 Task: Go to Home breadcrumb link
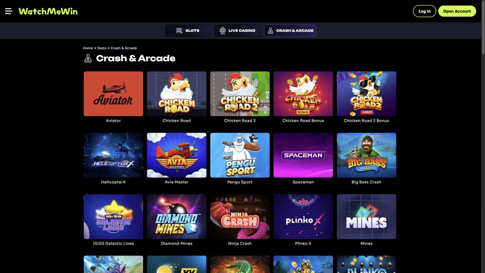[x=88, y=48]
